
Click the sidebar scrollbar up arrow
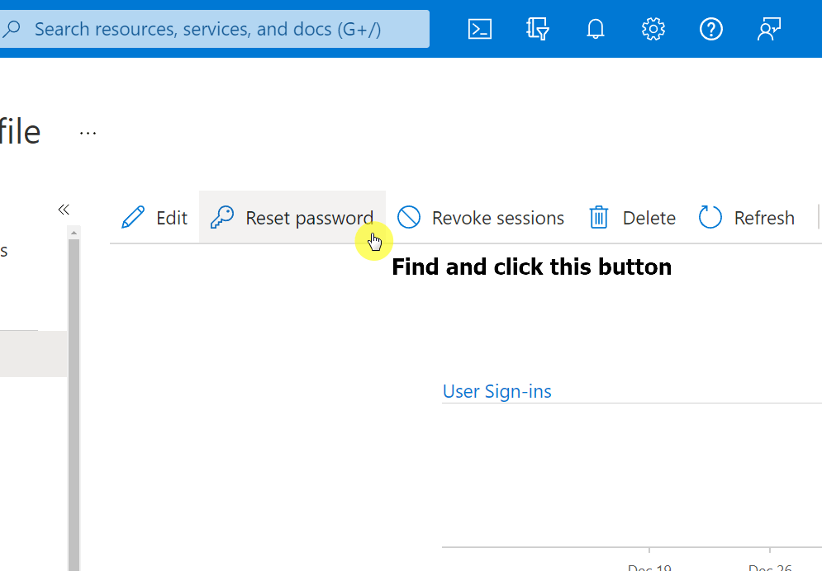[74, 233]
